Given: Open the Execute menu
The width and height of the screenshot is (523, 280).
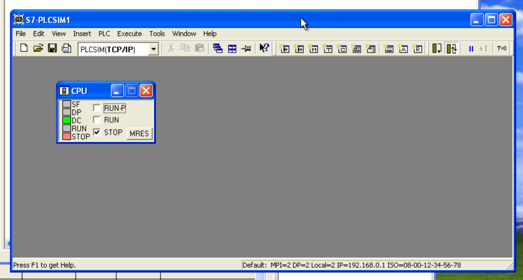Looking at the screenshot, I should point(129,34).
